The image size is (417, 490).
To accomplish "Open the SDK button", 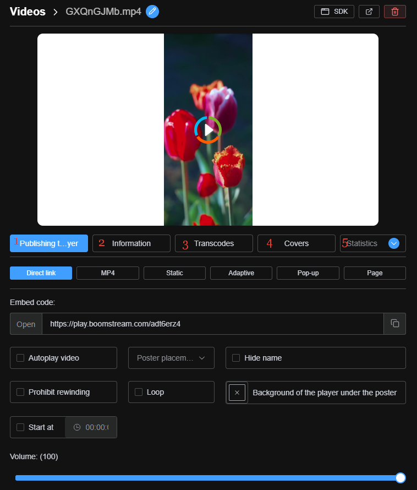I will click(334, 12).
